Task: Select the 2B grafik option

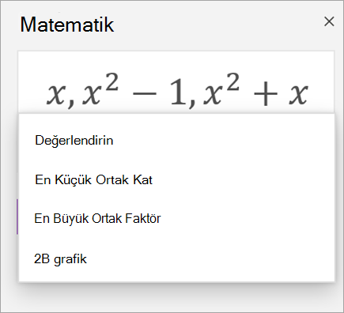Action: pyautogui.click(x=176, y=258)
